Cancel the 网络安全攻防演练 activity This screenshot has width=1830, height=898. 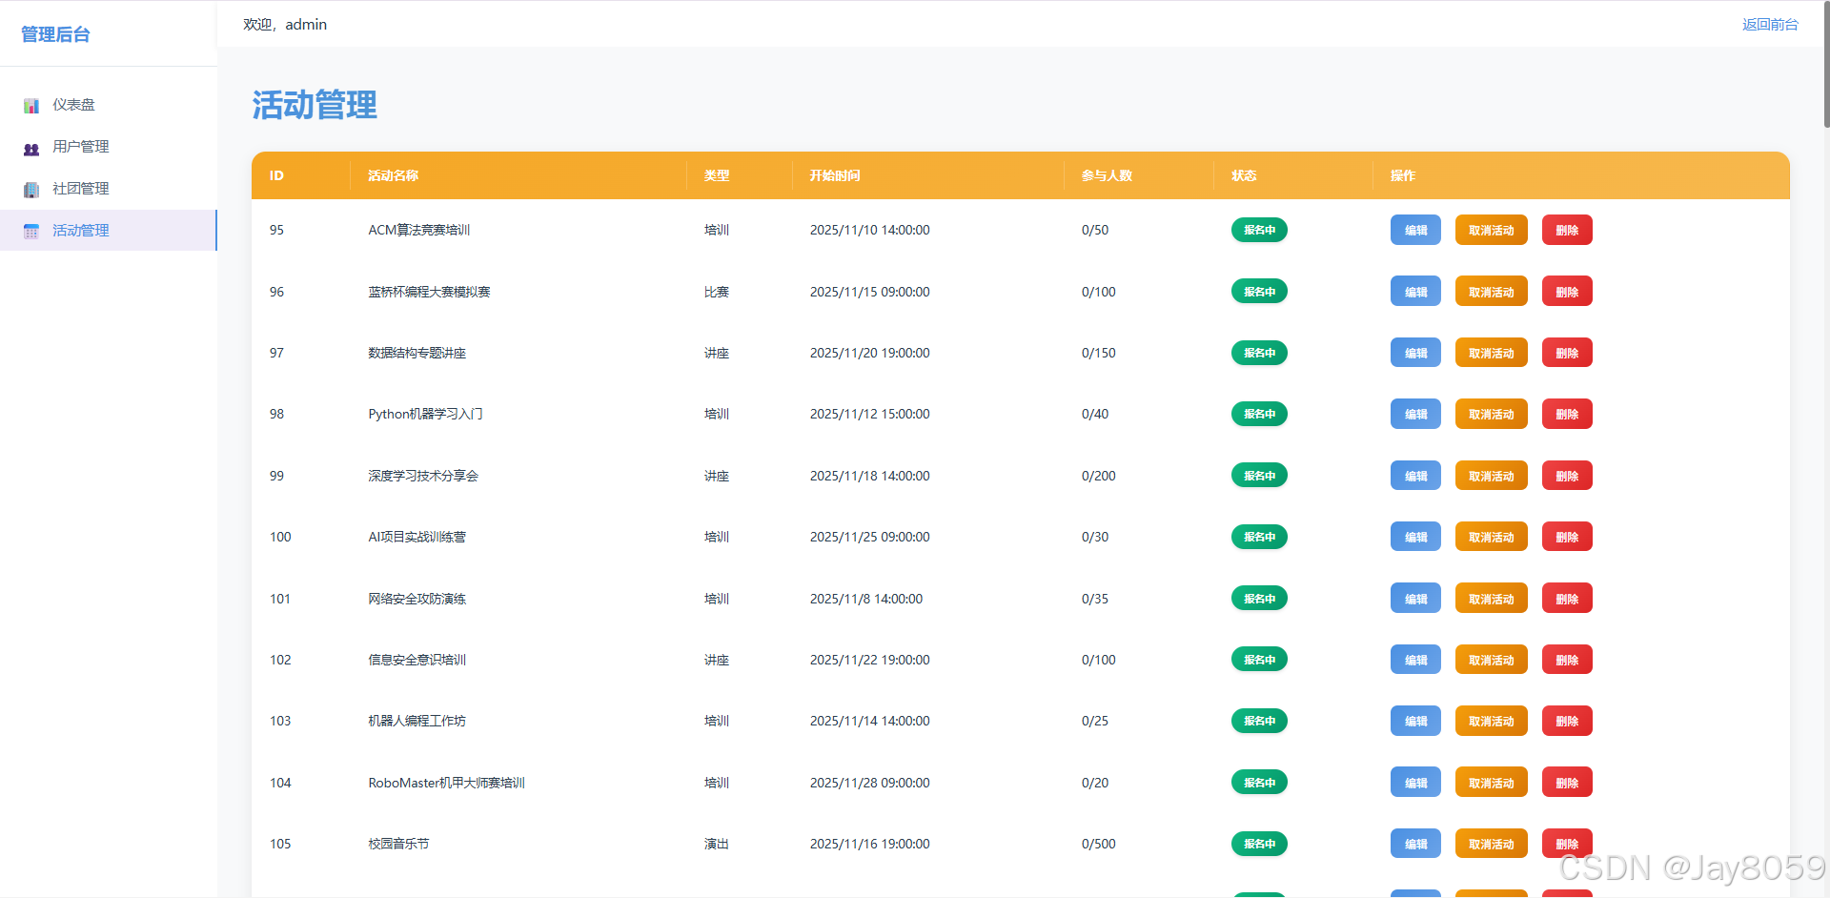click(1491, 599)
